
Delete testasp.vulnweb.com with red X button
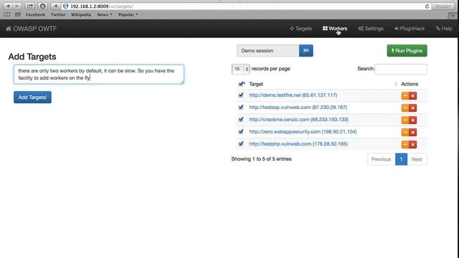tap(413, 108)
